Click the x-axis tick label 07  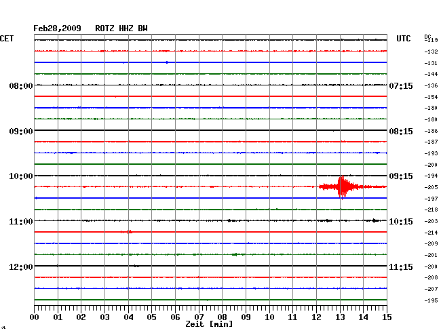coord(199,317)
